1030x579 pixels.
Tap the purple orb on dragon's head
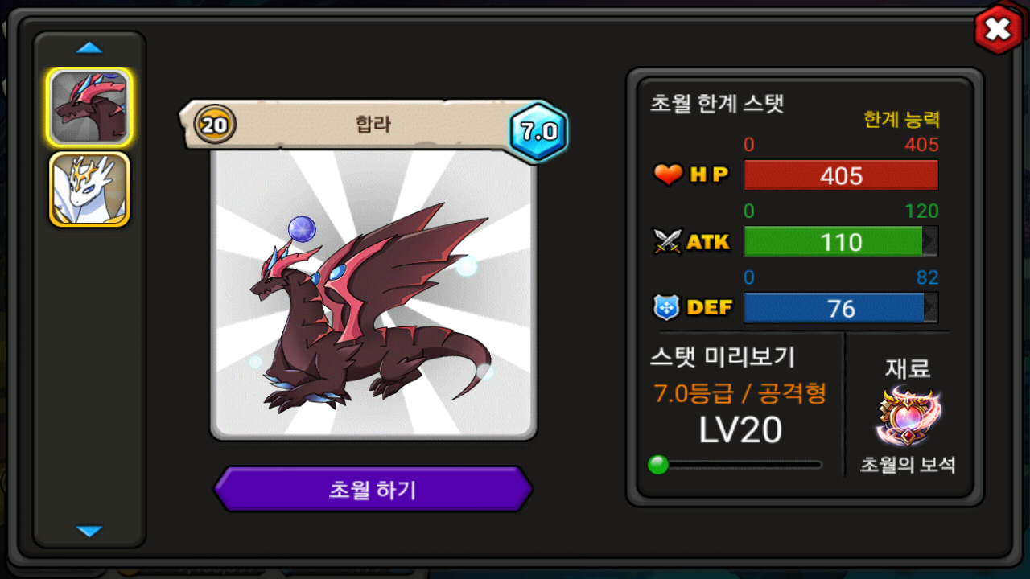click(302, 228)
